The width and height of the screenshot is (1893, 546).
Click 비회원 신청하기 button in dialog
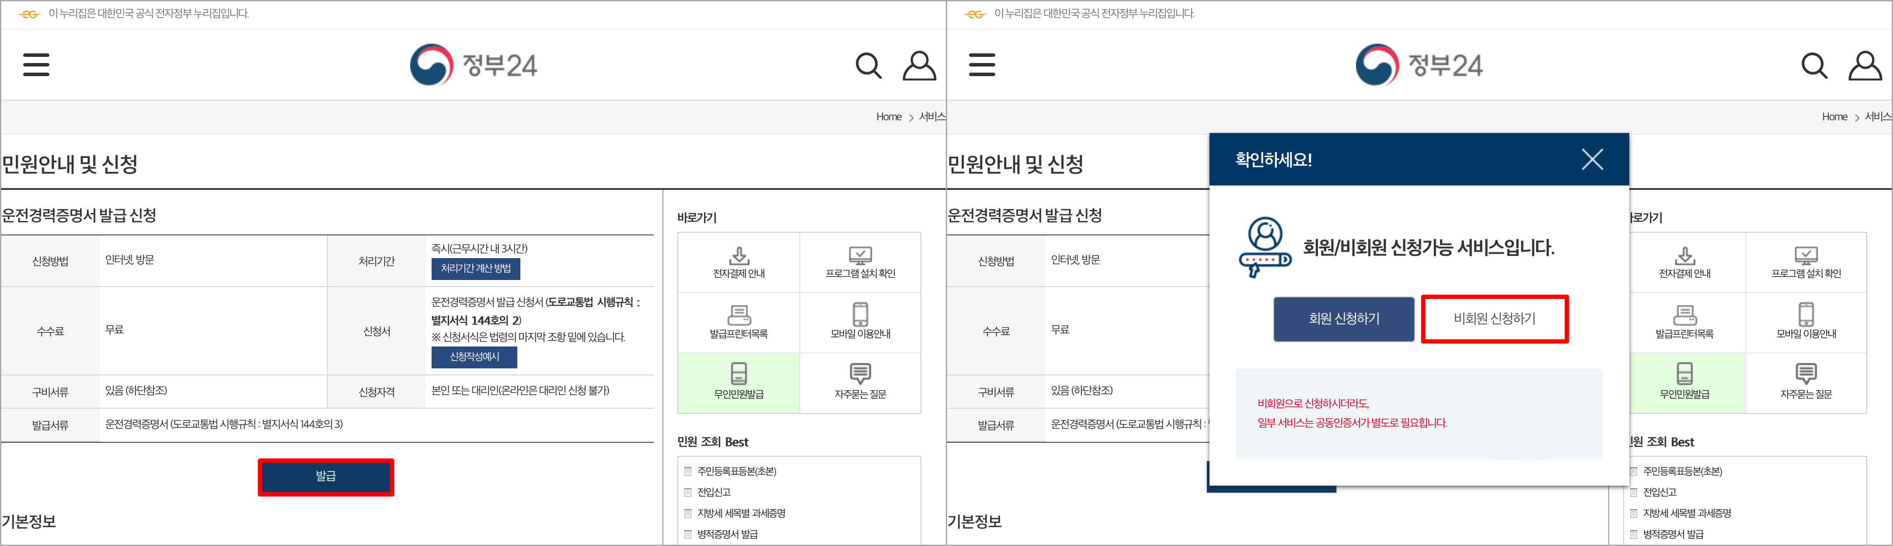(x=1494, y=319)
